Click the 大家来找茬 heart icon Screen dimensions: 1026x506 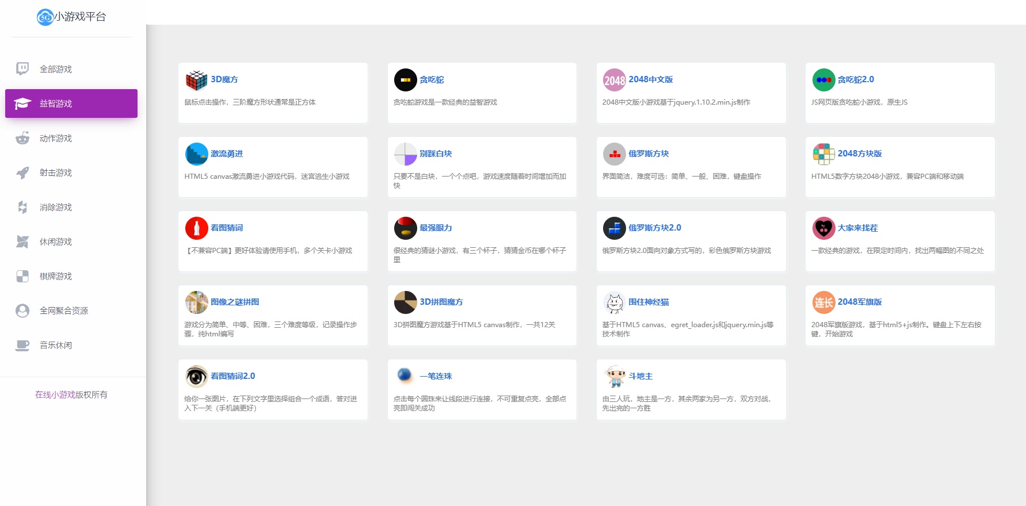point(823,228)
